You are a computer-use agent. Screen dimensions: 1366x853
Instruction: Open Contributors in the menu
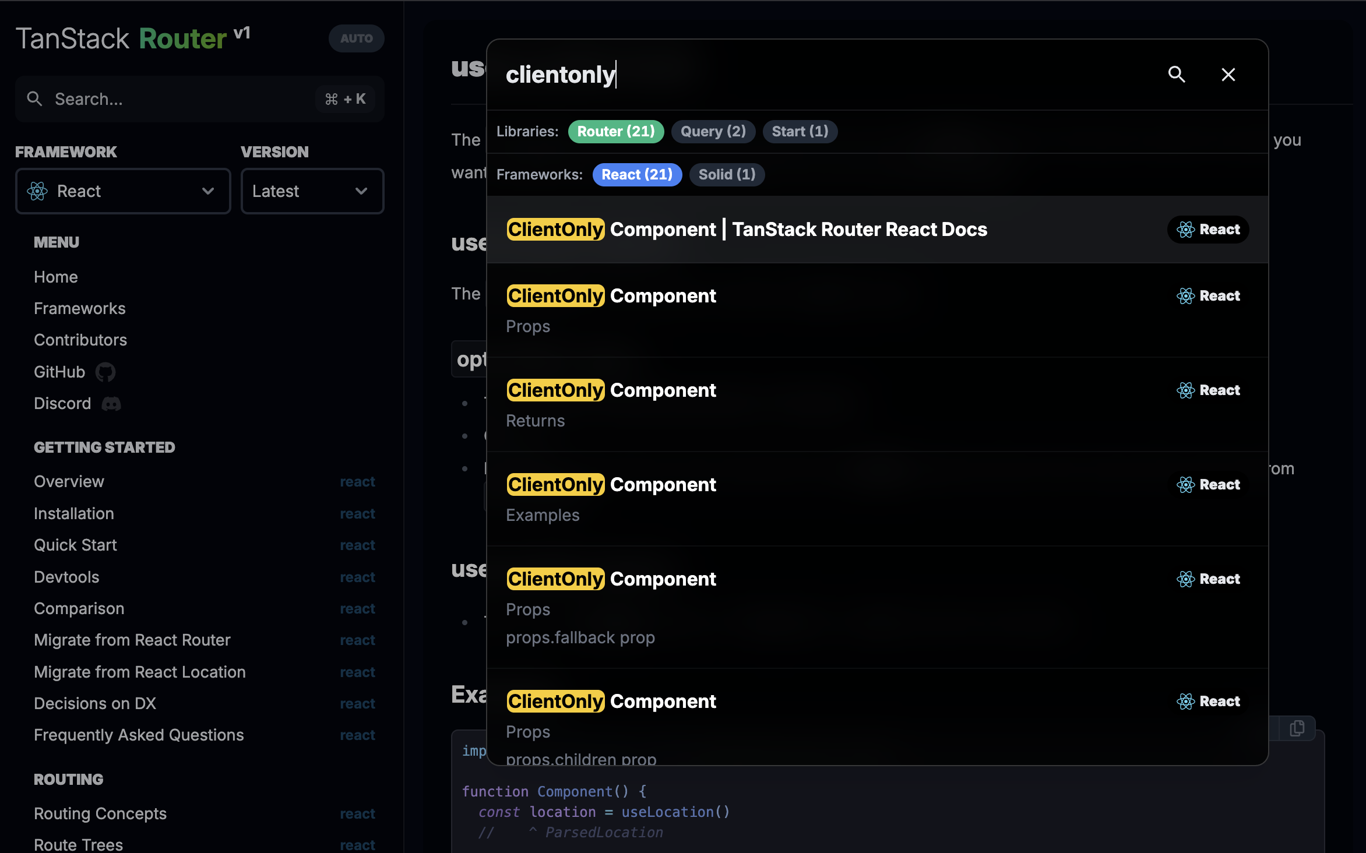[x=80, y=340]
